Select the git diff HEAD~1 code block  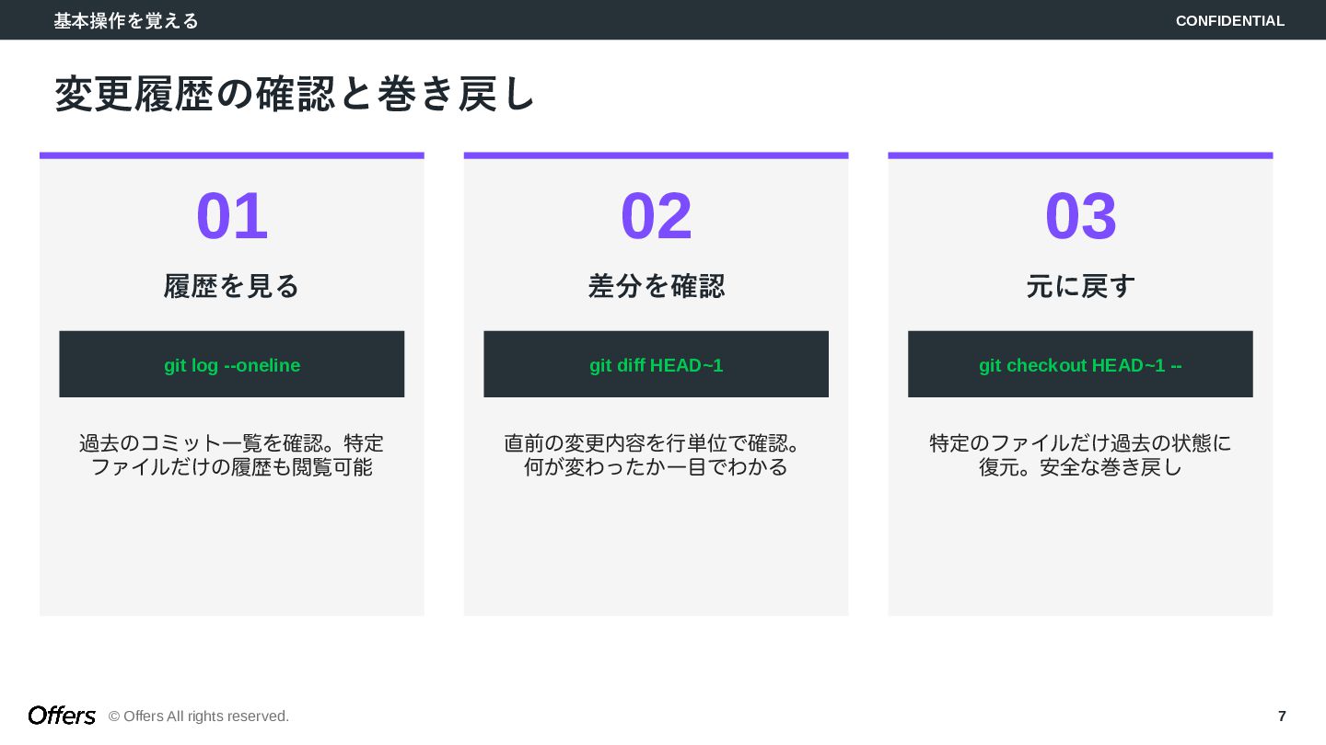(657, 364)
